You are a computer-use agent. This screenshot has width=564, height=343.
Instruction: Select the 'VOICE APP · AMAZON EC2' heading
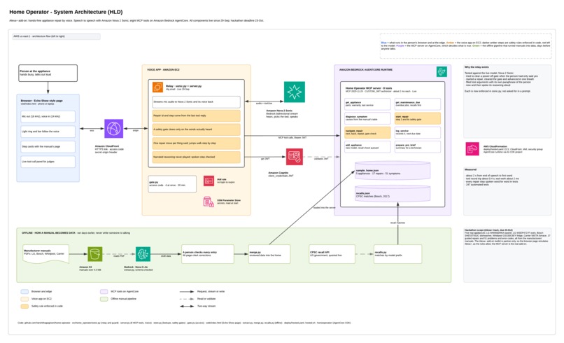point(163,70)
